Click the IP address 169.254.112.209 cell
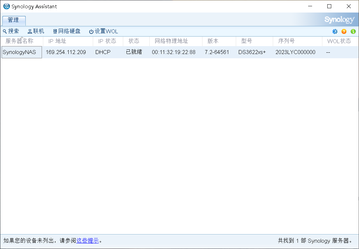The image size is (359, 249). tap(66, 52)
